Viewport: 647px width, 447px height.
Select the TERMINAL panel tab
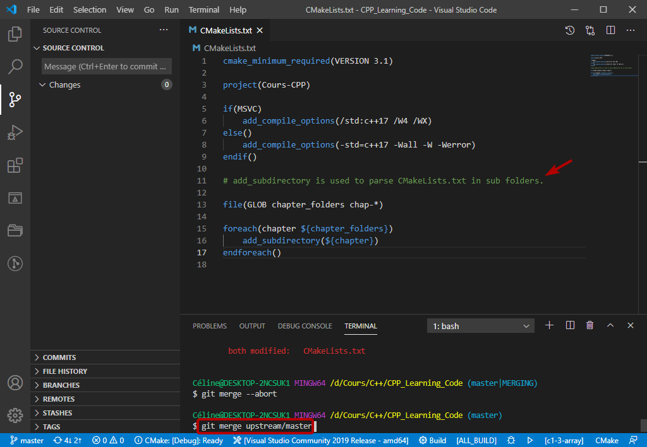click(361, 326)
